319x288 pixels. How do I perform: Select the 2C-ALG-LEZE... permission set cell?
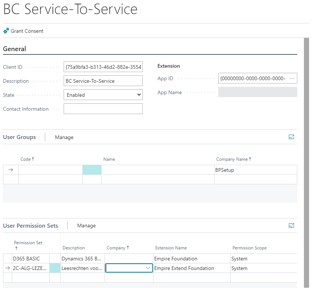tap(31, 268)
